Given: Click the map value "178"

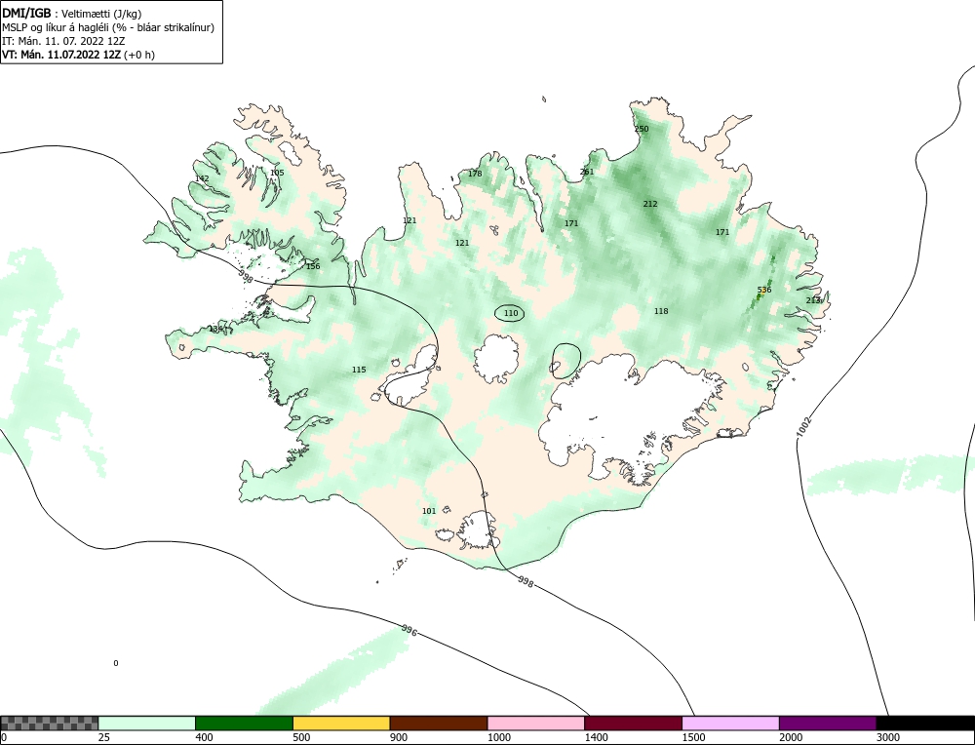Looking at the screenshot, I should (475, 174).
